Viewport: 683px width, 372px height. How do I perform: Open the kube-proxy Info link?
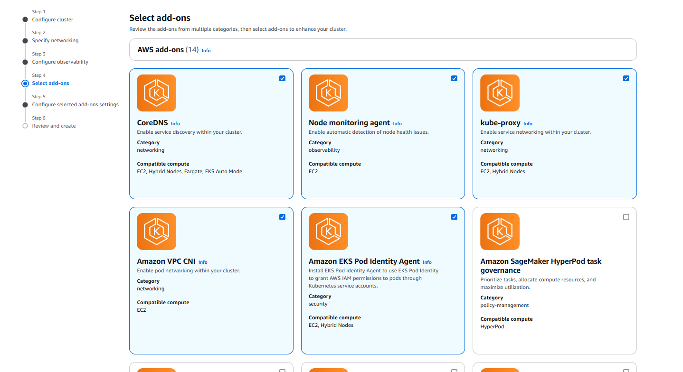click(x=528, y=123)
